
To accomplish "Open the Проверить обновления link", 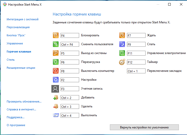I will point(24,102).
